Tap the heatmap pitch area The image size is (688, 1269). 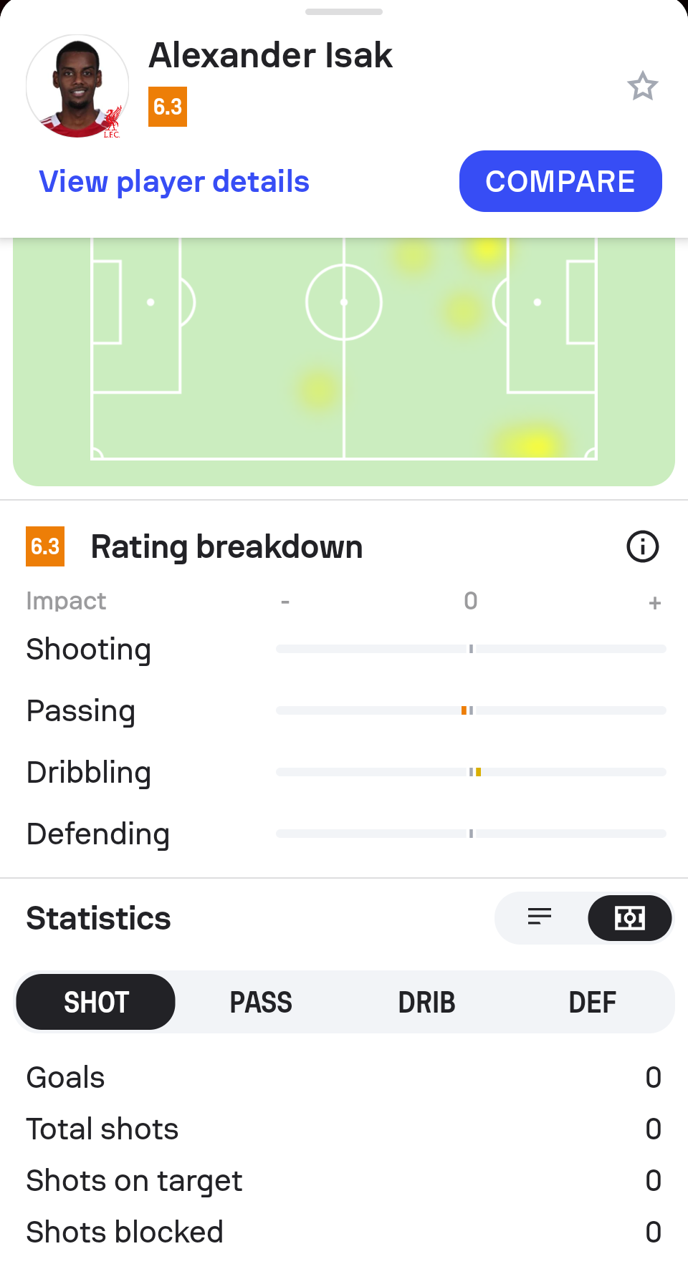[344, 358]
